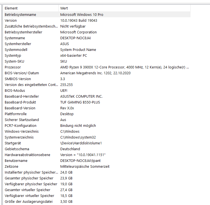
Task: Select the SMBIOS-Version row
Action: (x=97, y=79)
